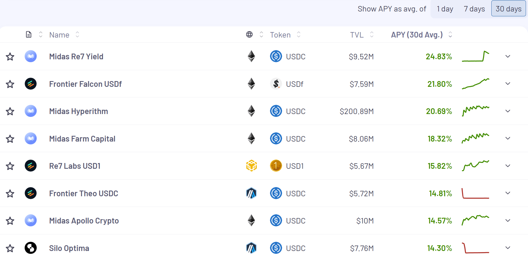Star the Midas Hyperithm row
528x259 pixels.
(x=10, y=111)
